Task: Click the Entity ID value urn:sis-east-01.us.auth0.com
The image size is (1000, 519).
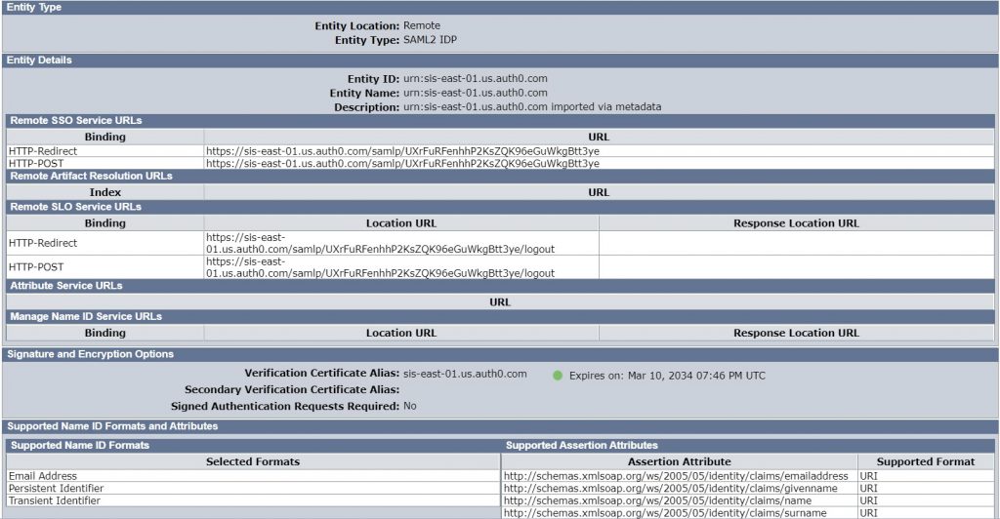Action: pyautogui.click(x=476, y=78)
